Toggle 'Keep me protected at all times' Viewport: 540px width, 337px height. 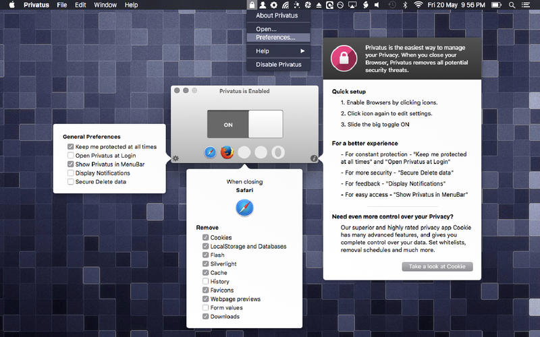click(71, 146)
